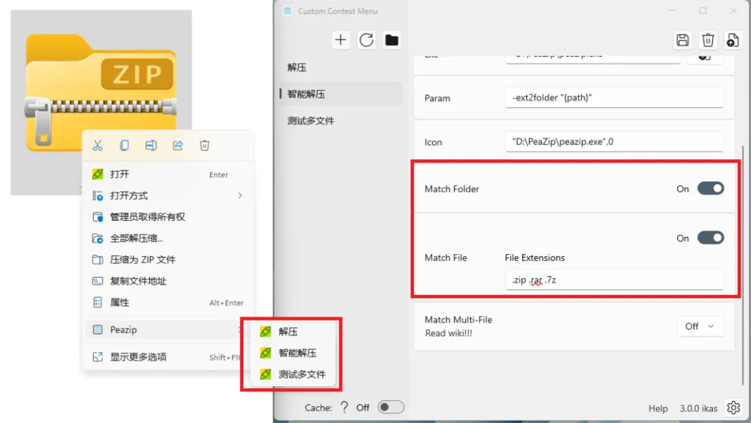
Task: Choose 解压 in Peazip submenu
Action: click(292, 331)
